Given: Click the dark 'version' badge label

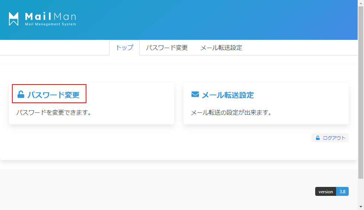Looking at the screenshot, I should (325, 192).
